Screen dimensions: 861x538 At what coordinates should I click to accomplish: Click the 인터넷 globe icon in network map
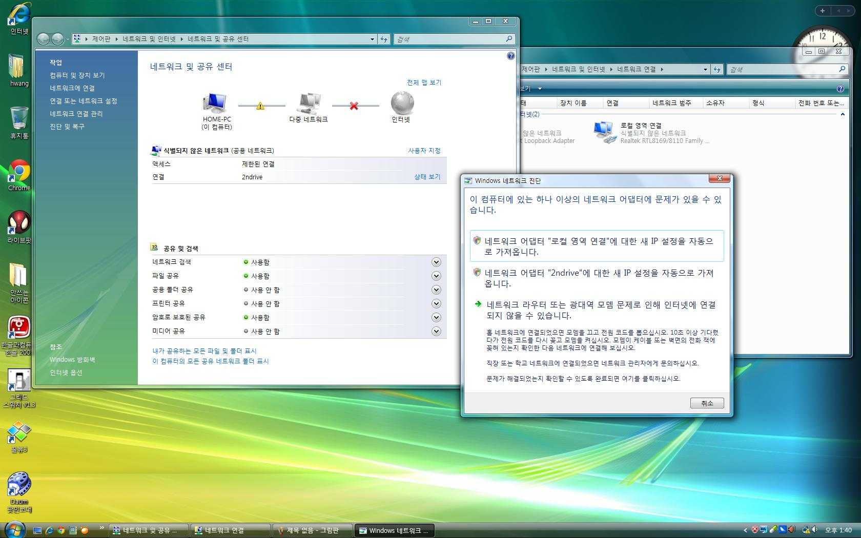pos(402,103)
